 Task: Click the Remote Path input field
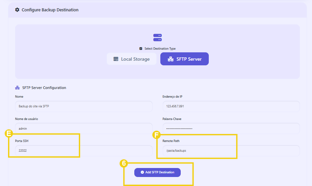click(231, 151)
